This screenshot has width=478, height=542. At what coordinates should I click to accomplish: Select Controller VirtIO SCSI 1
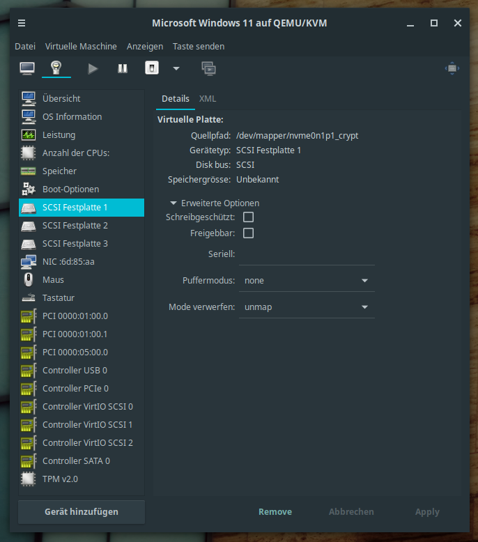point(82,425)
